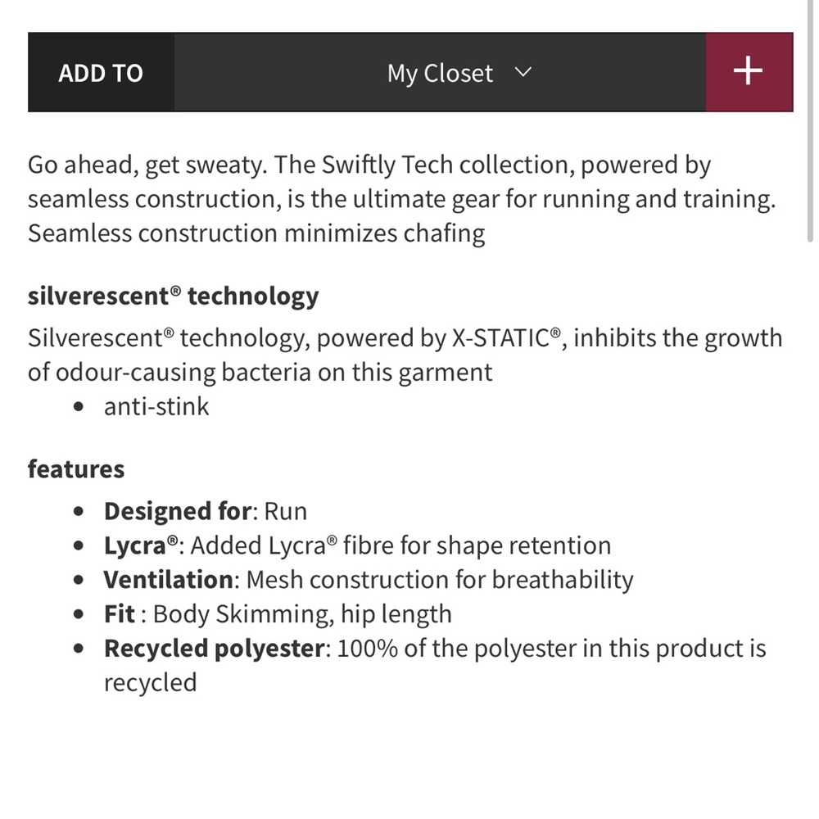The width and height of the screenshot is (819, 819).
Task: Click the Lycra shape retention item
Action: pos(357,545)
